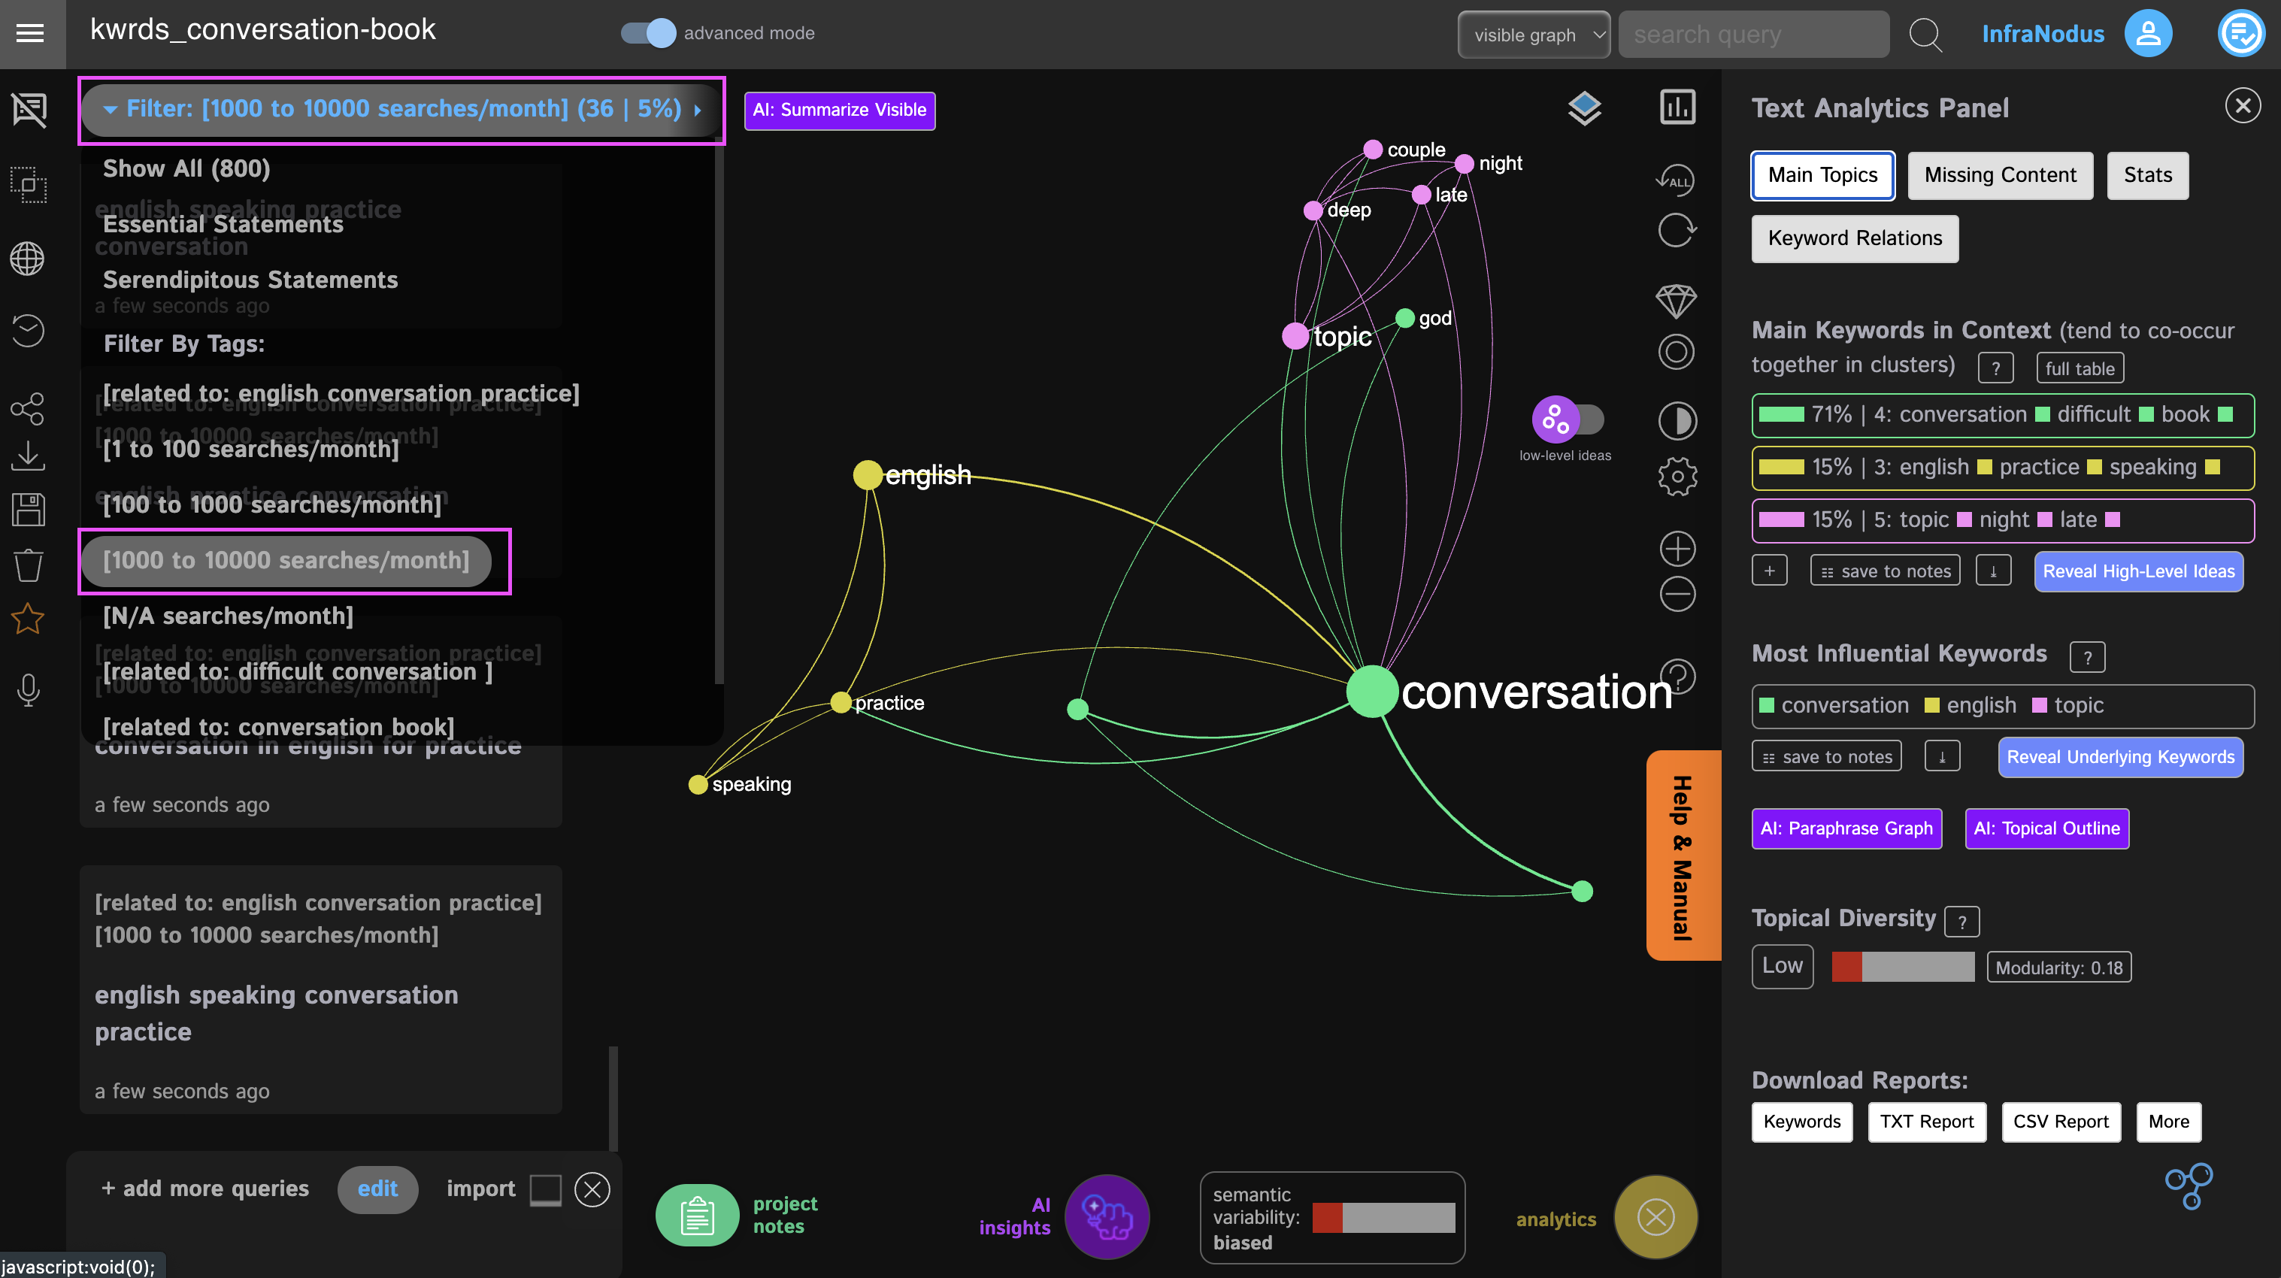Zoom in with the plus circle icon
2281x1278 pixels.
coord(1677,549)
